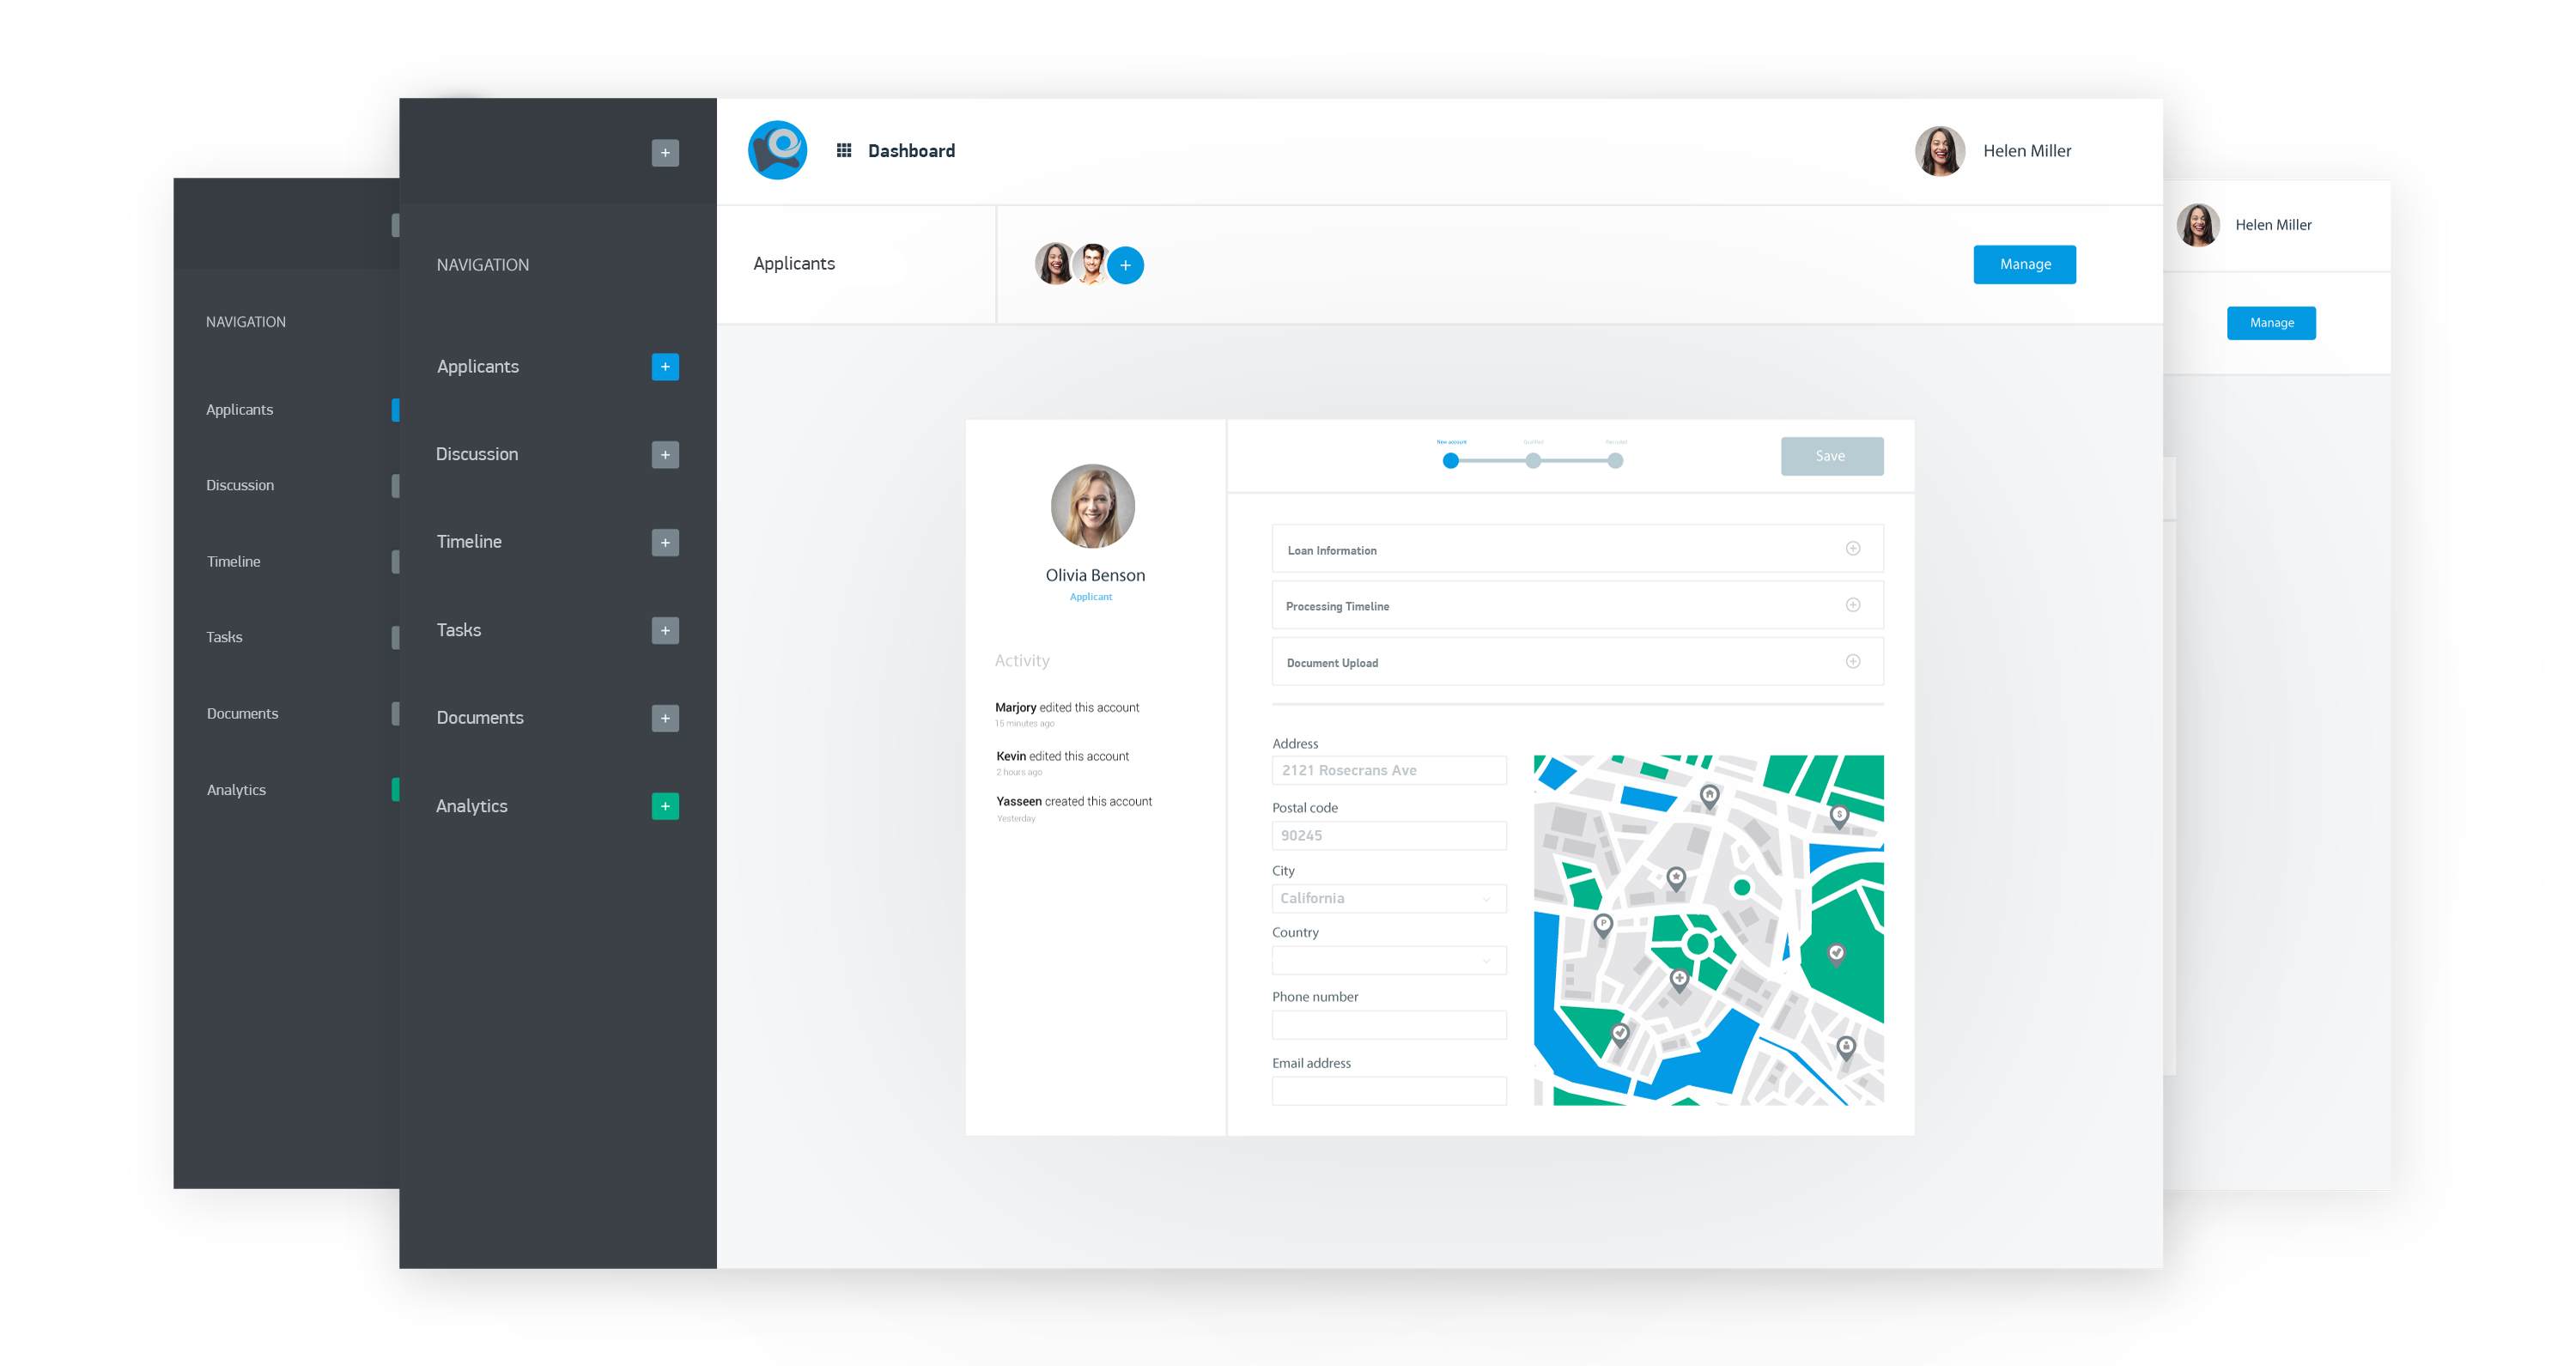Viewport: 2576px width, 1366px height.
Task: Click "Kevin edited this account" activity entry
Action: click(1062, 757)
